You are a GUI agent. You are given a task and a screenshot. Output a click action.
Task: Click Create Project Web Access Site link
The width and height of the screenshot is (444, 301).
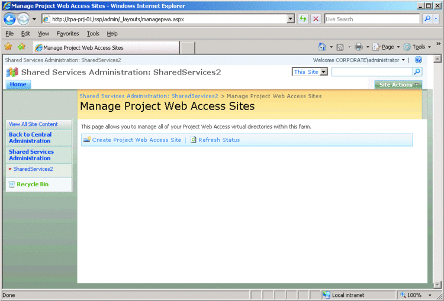coord(137,140)
